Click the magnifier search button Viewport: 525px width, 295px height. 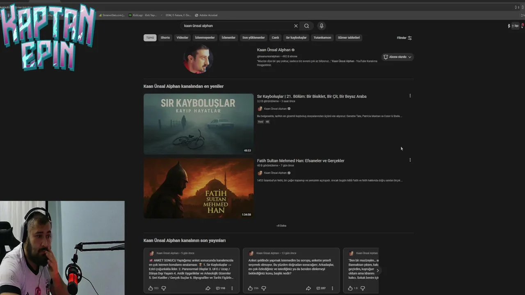[x=306, y=26]
